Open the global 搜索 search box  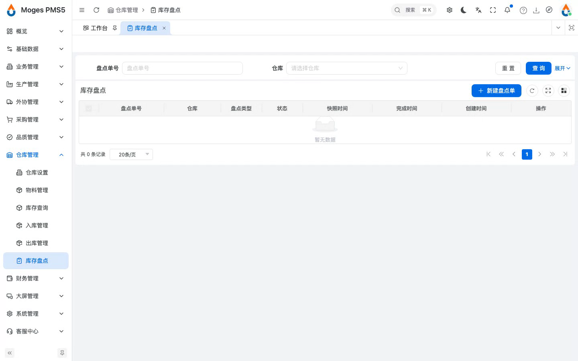413,10
